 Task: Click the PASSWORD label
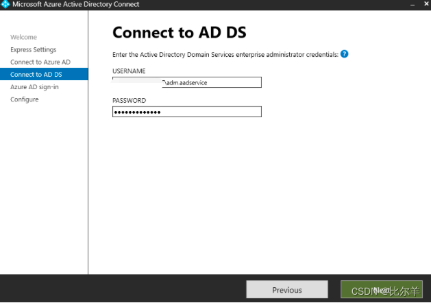130,100
